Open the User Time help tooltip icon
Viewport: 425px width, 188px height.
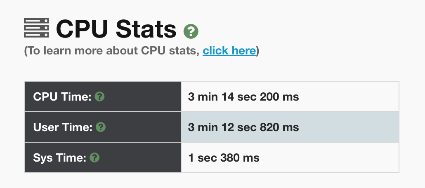point(101,127)
